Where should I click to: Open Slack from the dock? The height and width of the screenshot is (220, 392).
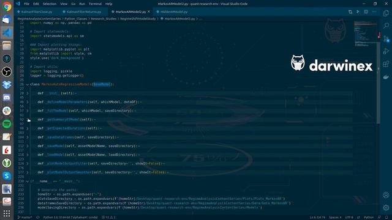(x=7, y=111)
